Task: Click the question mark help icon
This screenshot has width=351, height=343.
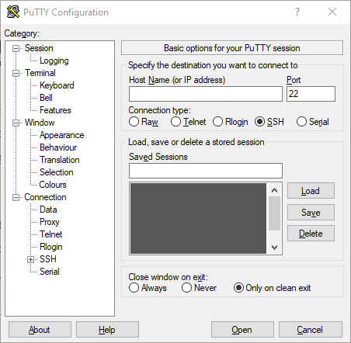Action: pos(297,12)
